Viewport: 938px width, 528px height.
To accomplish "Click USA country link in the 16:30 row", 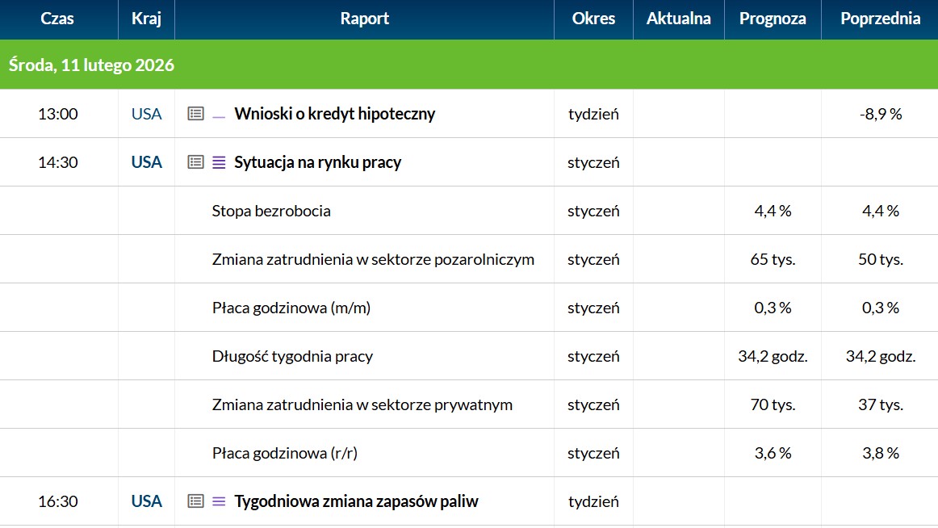I will [146, 501].
